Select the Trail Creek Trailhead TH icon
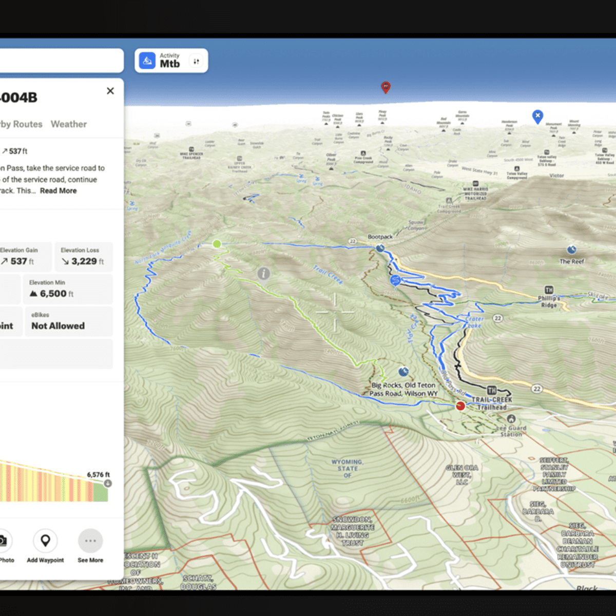The image size is (616, 616). point(492,390)
